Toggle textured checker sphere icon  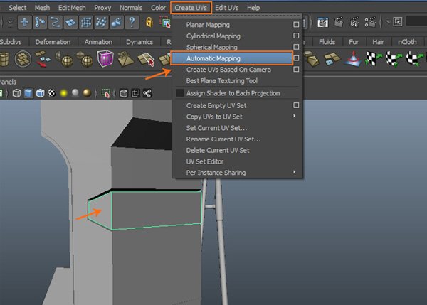(x=52, y=93)
